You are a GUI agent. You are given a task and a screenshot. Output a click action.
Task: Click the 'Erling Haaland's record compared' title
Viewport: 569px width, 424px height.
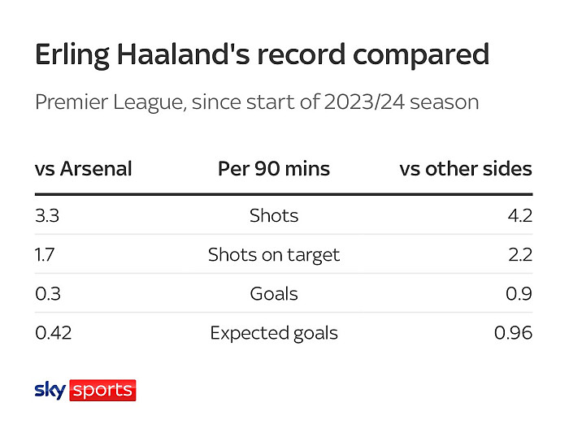[262, 54]
